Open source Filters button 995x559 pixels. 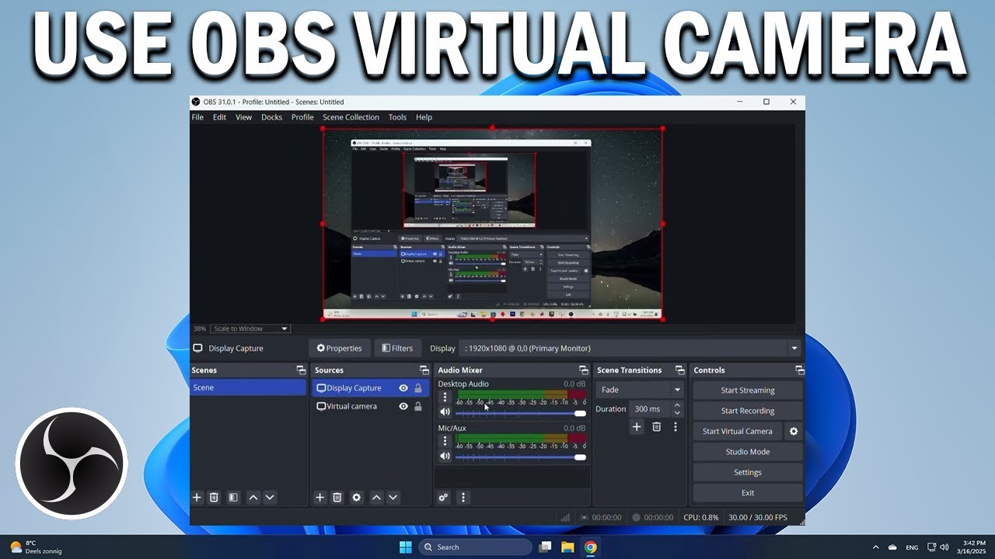(397, 349)
